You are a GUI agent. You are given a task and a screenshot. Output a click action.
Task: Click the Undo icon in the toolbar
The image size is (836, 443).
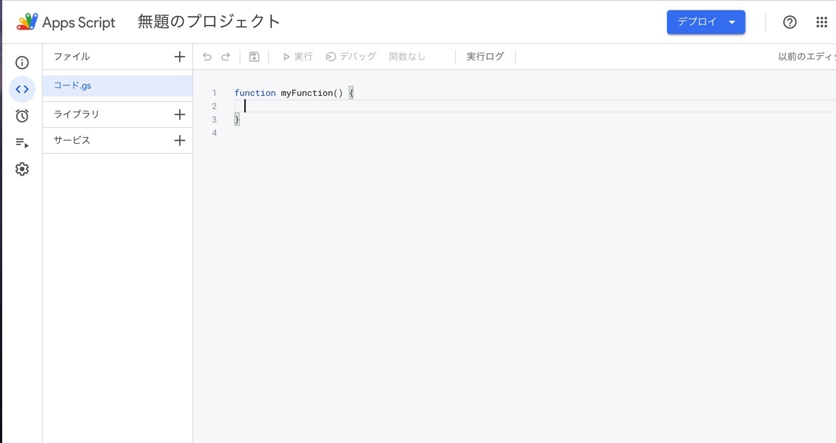tap(206, 57)
